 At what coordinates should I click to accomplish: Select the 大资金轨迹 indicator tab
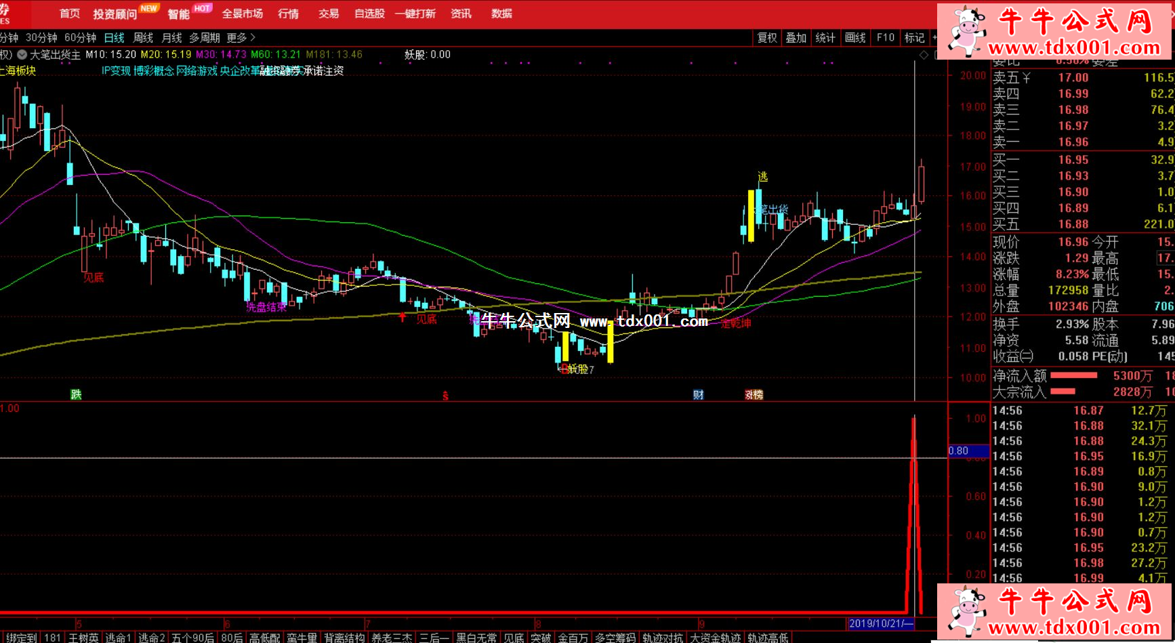[x=716, y=638]
